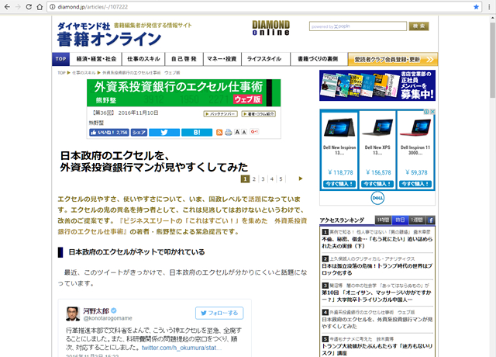This screenshot has width=496, height=357.
Task: Share article via the Twitter bird button
Action: click(x=164, y=133)
